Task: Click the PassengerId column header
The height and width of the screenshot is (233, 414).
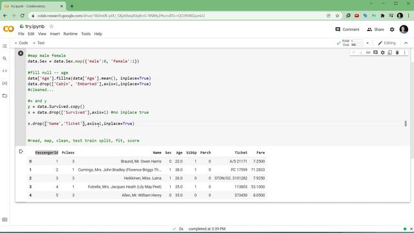Action: (x=47, y=153)
